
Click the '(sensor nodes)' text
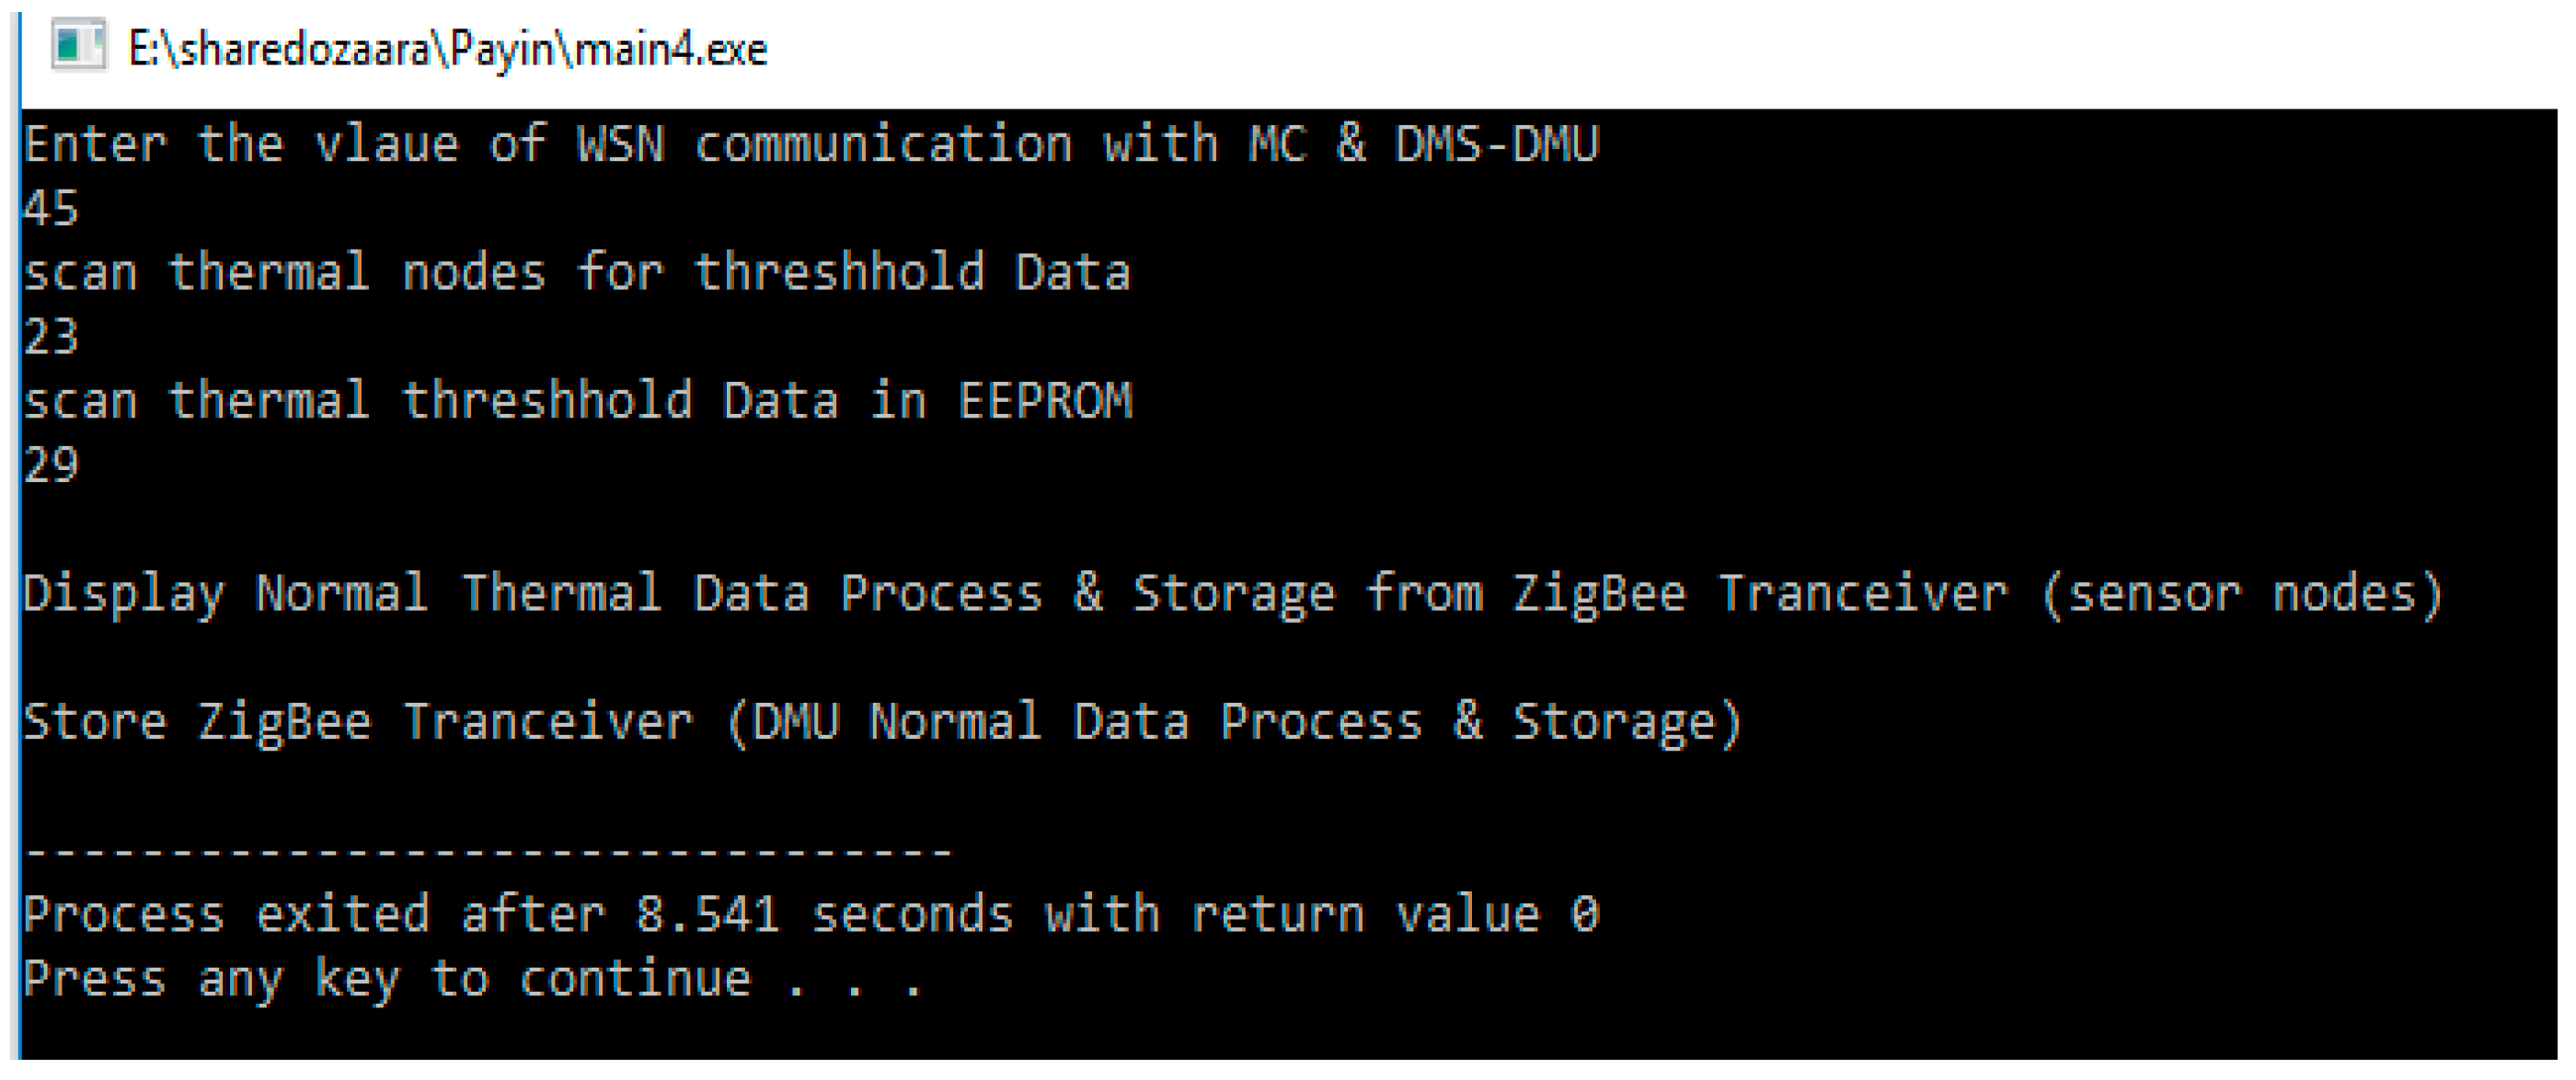[2241, 594]
